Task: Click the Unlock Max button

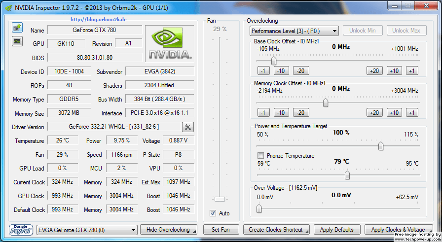Action: click(406, 31)
